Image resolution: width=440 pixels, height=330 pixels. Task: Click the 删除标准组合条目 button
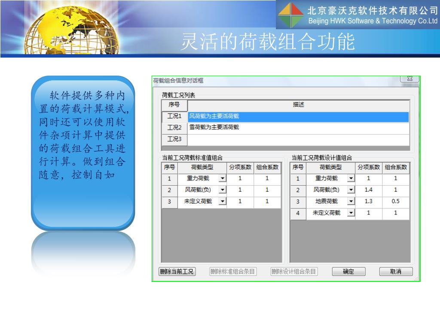pos(232,272)
